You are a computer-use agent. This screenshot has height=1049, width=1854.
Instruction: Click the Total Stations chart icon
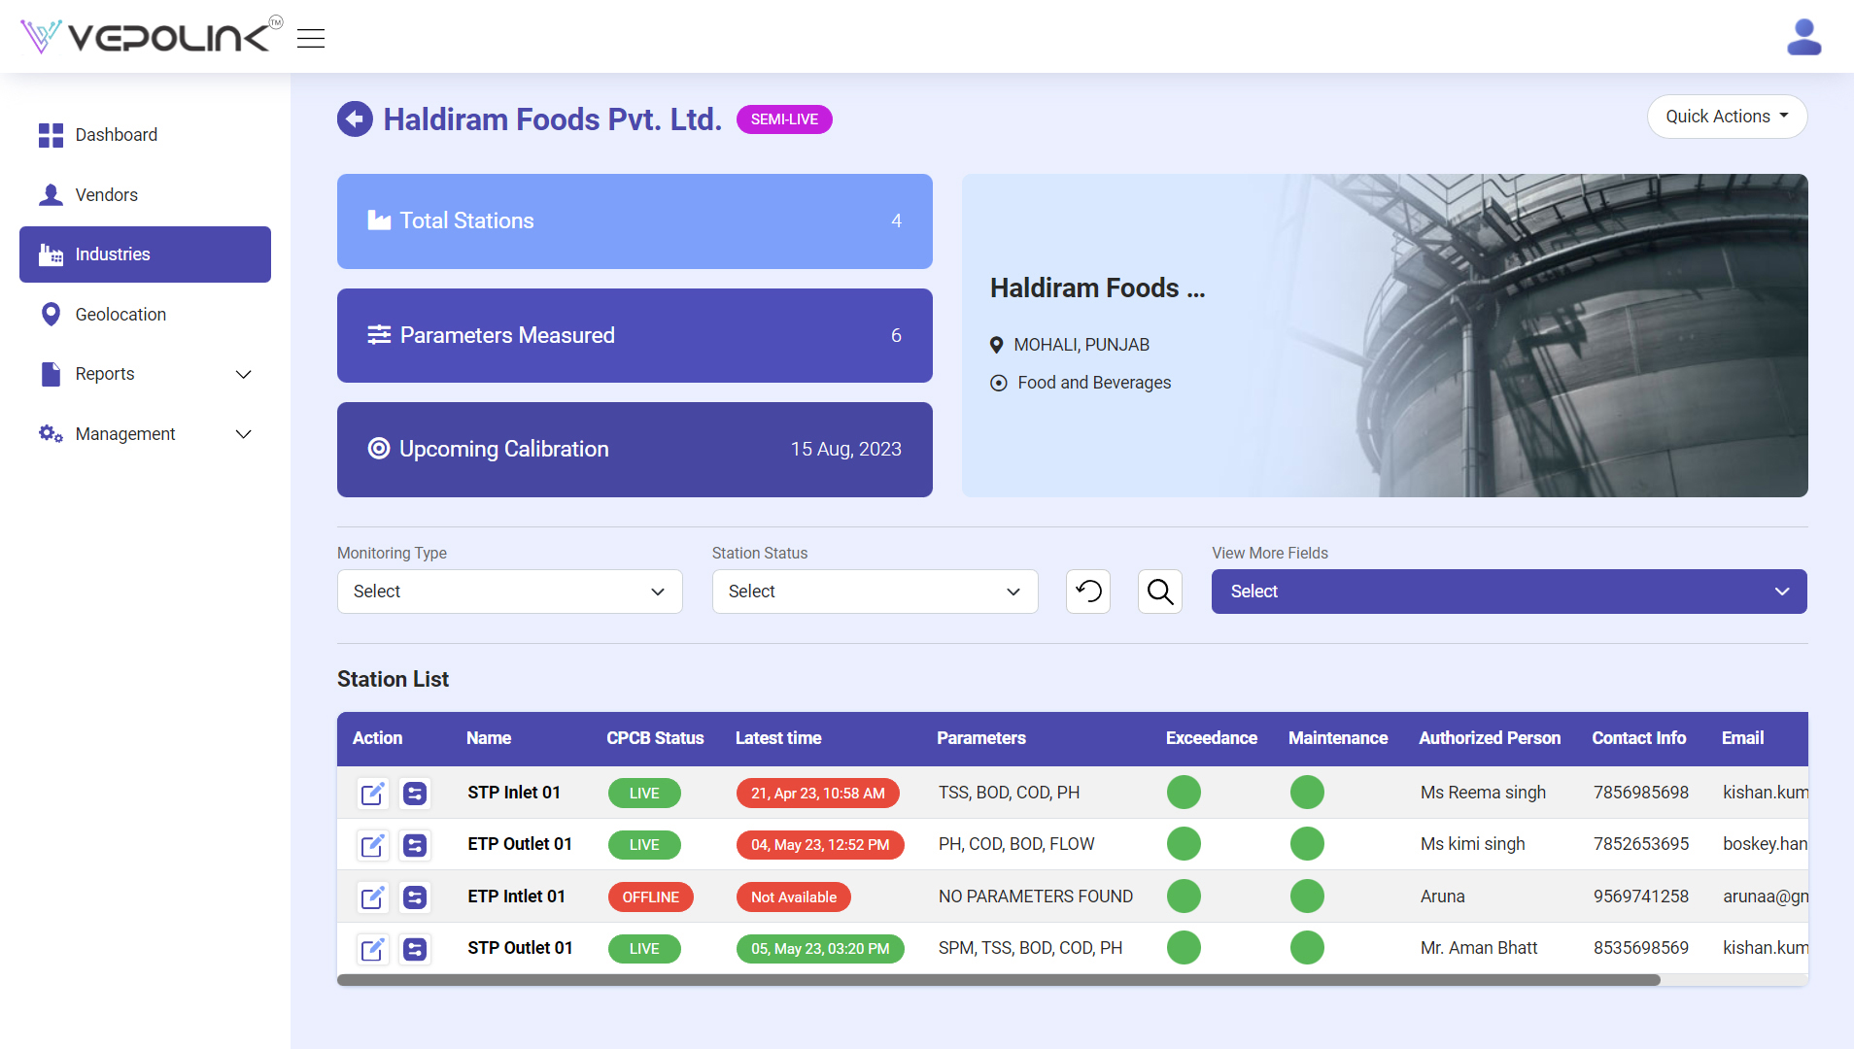pyautogui.click(x=379, y=220)
